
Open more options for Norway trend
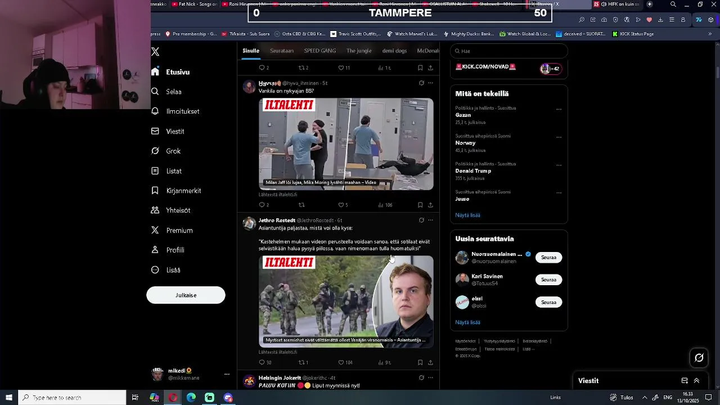point(559,137)
